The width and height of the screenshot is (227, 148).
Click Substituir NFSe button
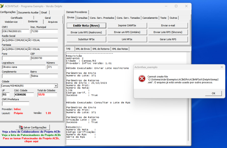86,39
